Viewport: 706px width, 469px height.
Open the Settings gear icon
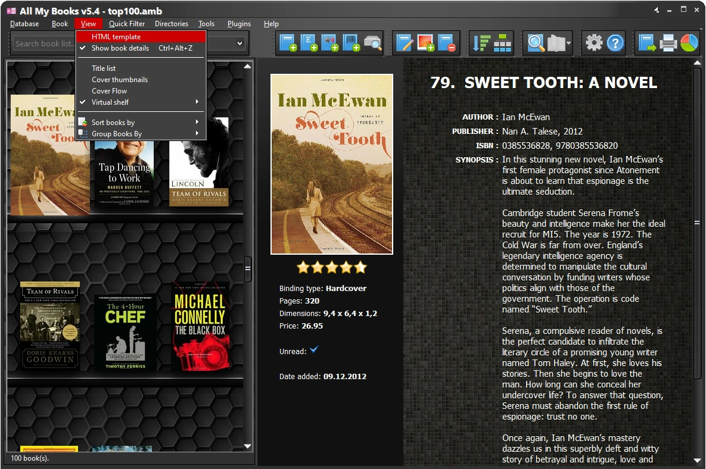(594, 43)
